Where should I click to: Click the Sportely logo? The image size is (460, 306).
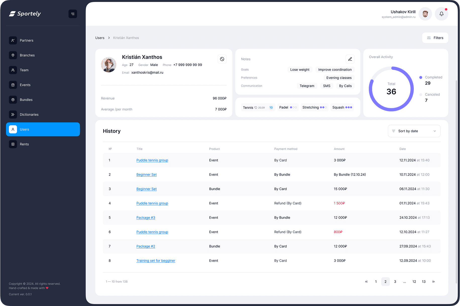pos(25,14)
